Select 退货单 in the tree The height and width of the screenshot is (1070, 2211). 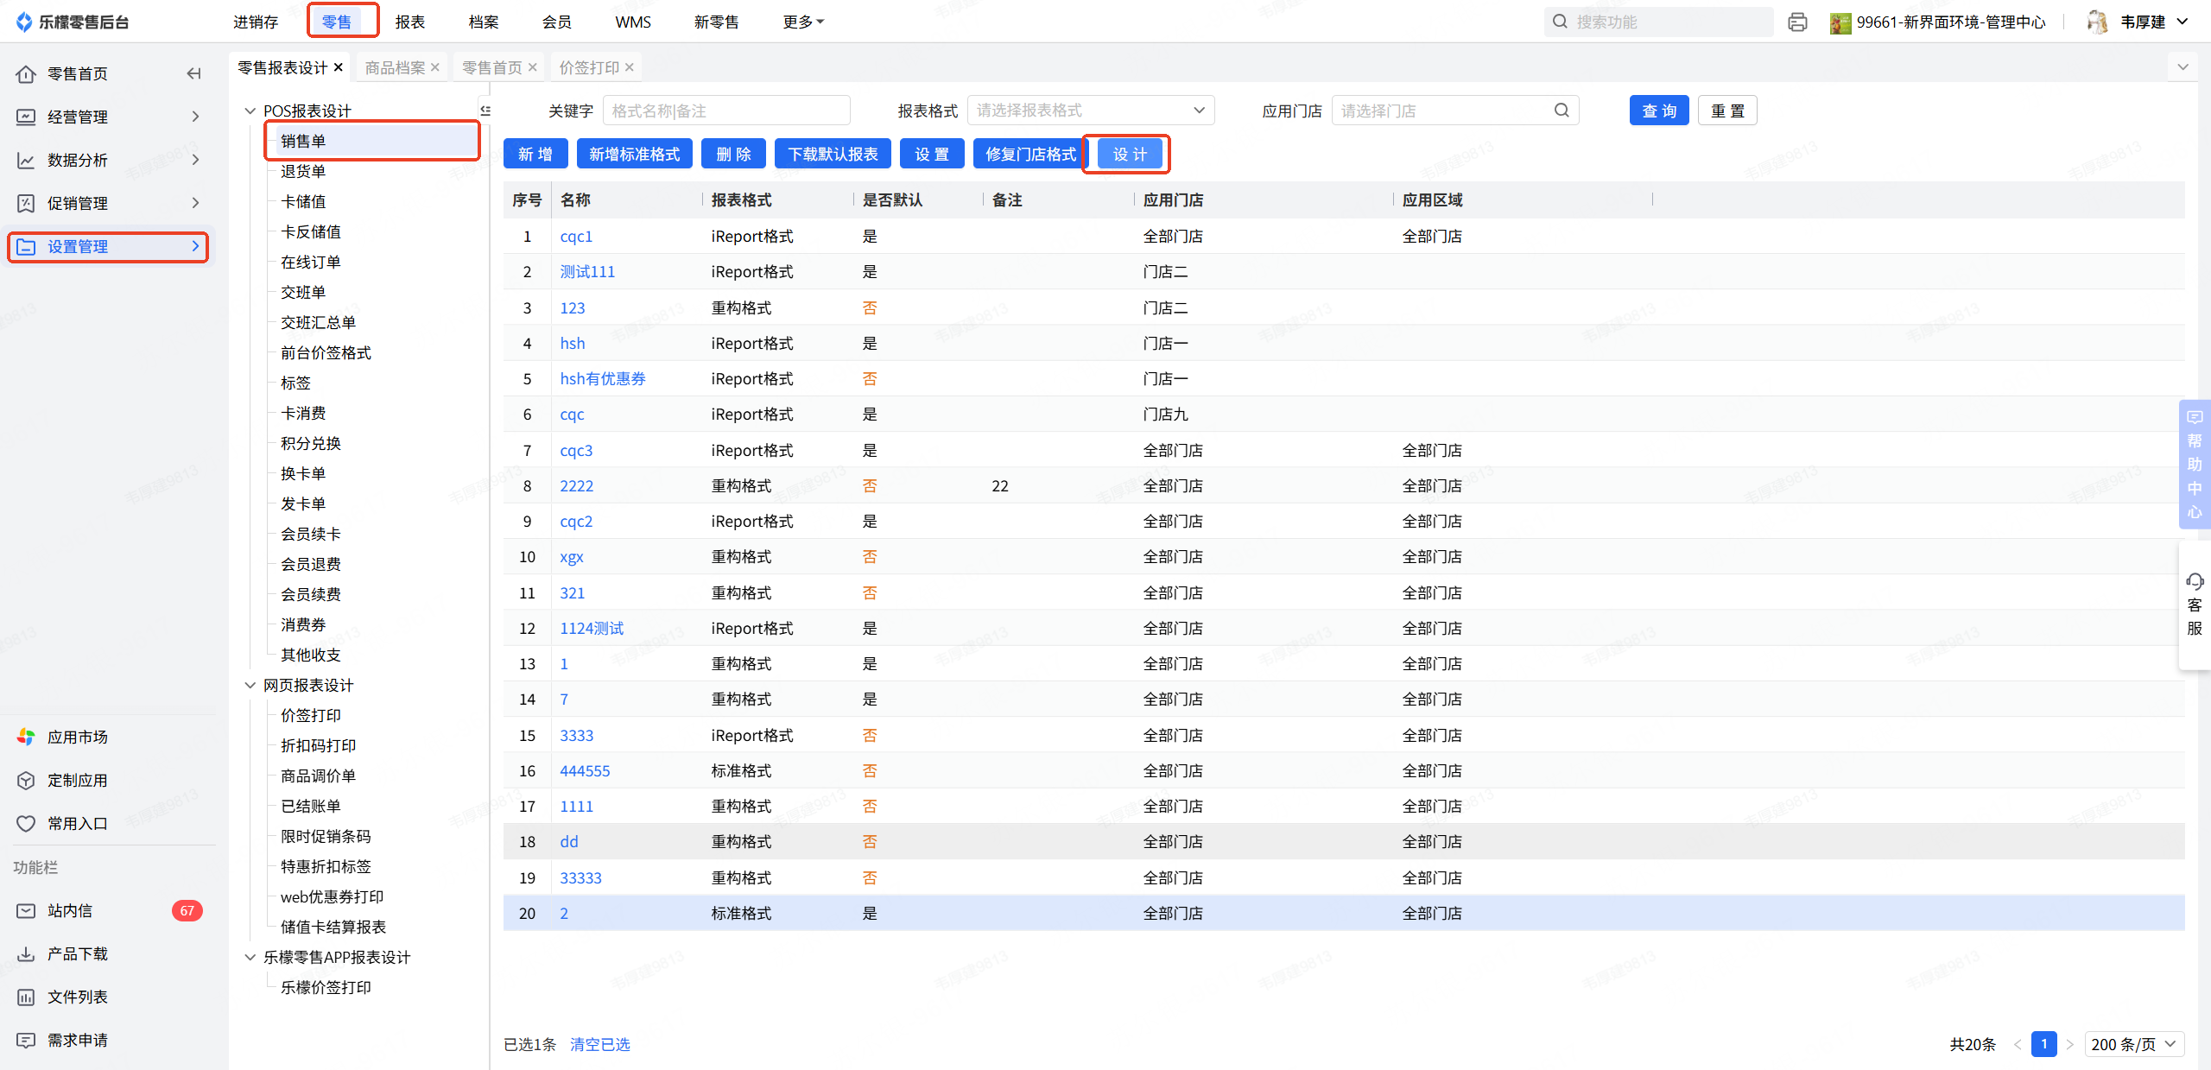(x=303, y=171)
